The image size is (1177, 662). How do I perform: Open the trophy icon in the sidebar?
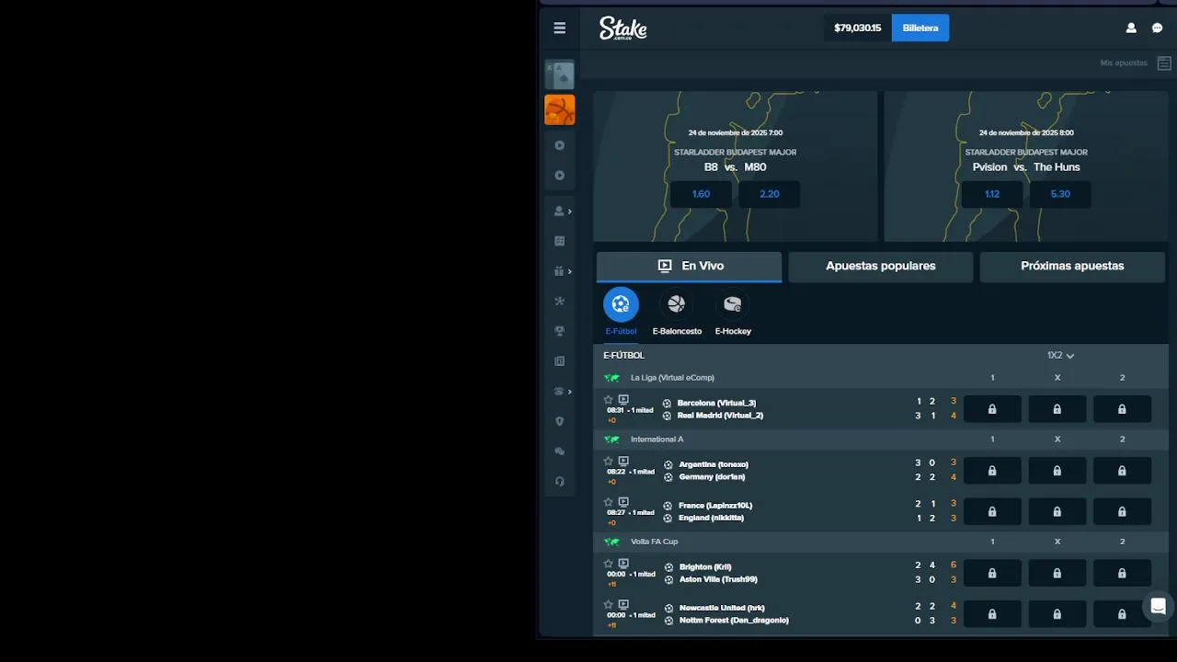tap(559, 331)
